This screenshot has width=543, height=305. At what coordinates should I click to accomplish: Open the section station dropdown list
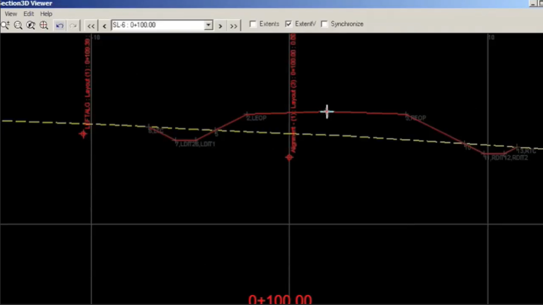click(208, 25)
